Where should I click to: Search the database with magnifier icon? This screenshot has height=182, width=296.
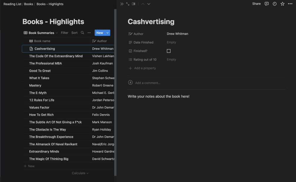(x=82, y=33)
